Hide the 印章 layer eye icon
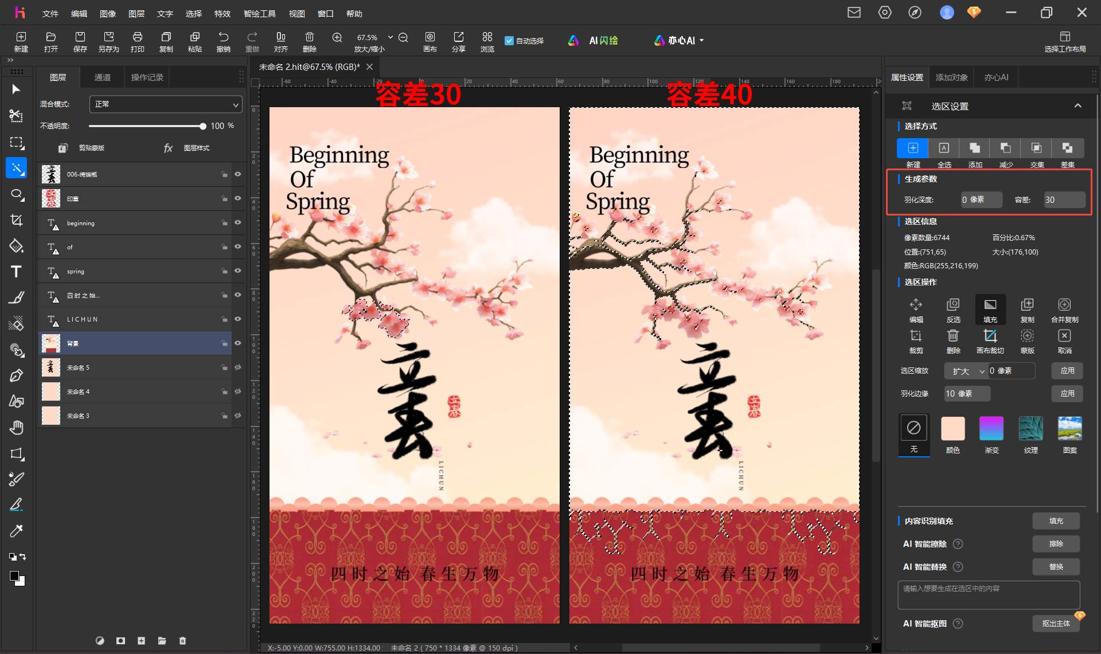 coord(237,198)
